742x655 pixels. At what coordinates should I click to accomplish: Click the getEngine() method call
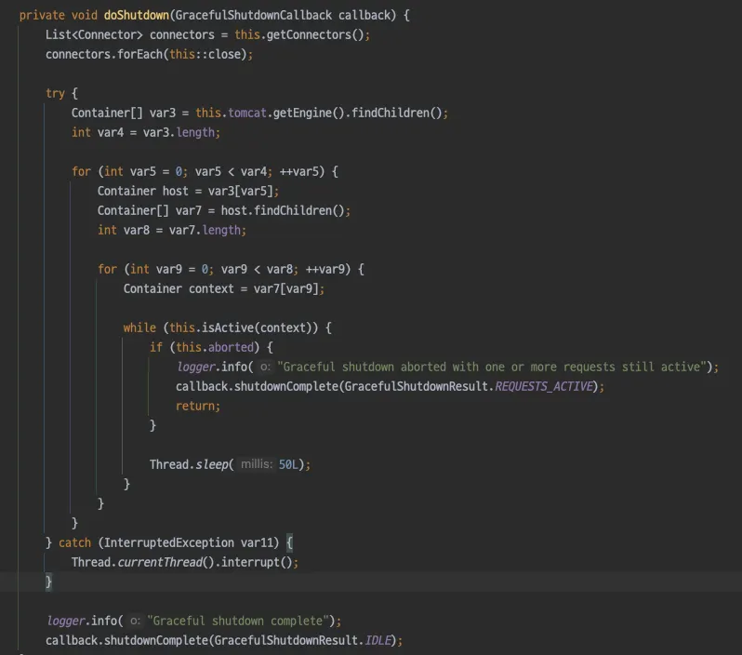(x=309, y=114)
